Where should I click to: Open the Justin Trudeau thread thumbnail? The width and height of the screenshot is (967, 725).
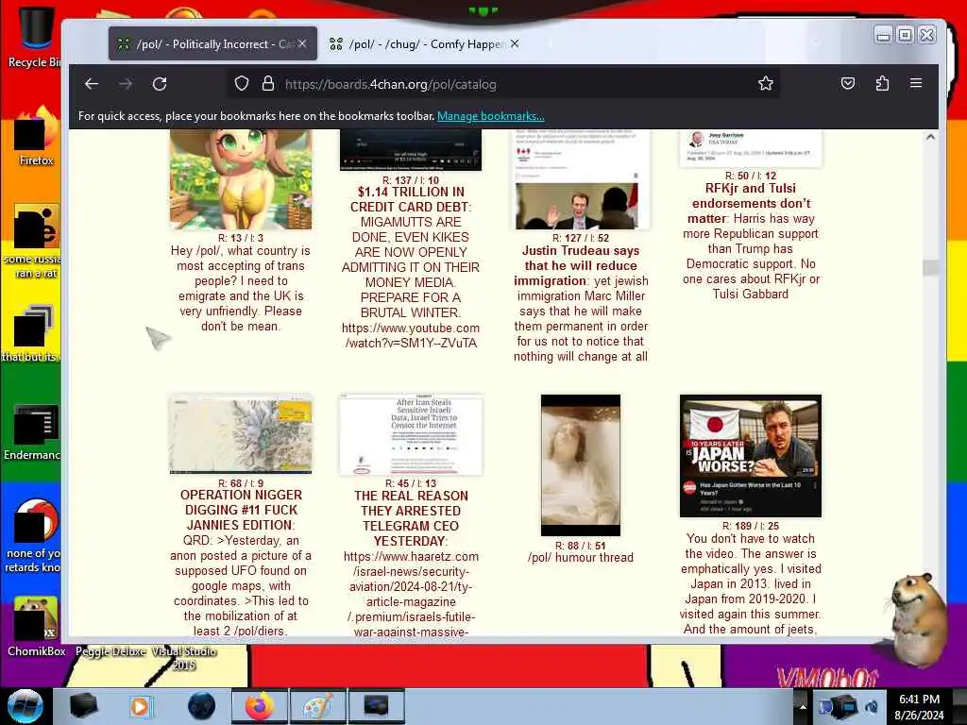581,178
